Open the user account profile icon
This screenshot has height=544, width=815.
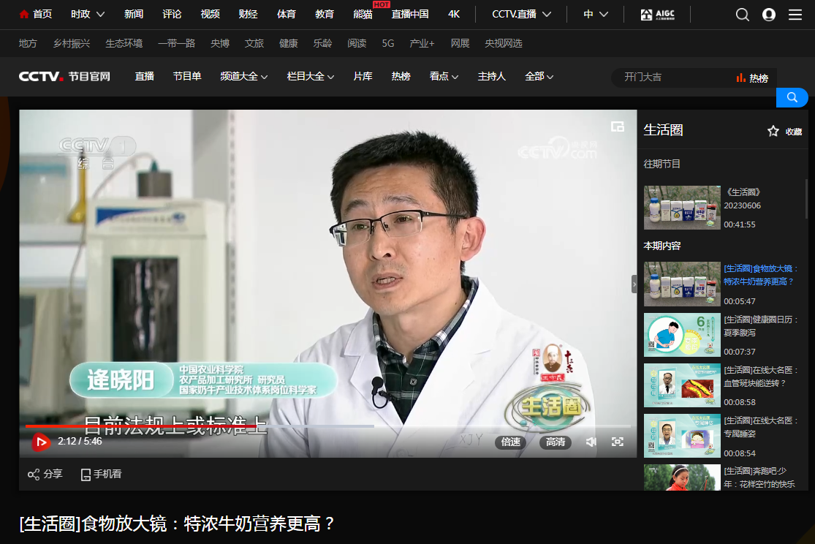[x=769, y=15]
